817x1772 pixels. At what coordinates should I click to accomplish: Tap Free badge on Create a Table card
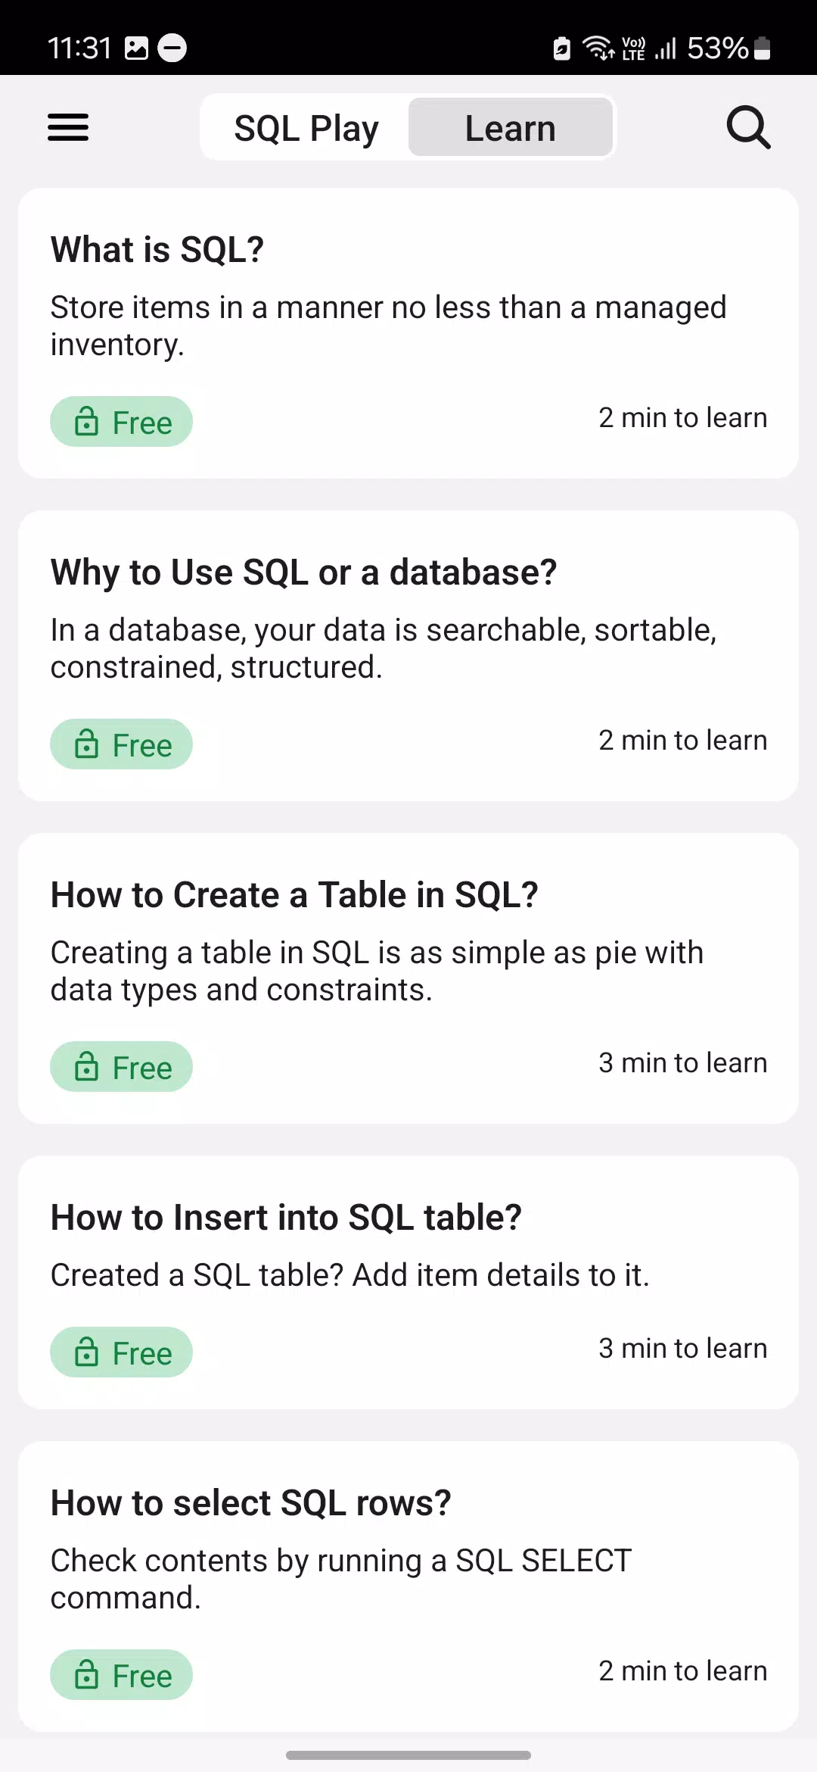point(121,1067)
